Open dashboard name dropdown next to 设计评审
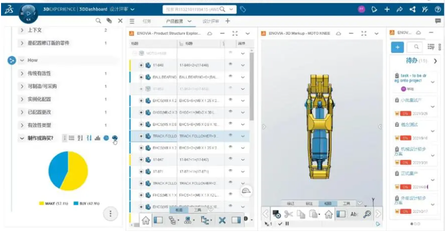445x236 pixels. click(132, 9)
